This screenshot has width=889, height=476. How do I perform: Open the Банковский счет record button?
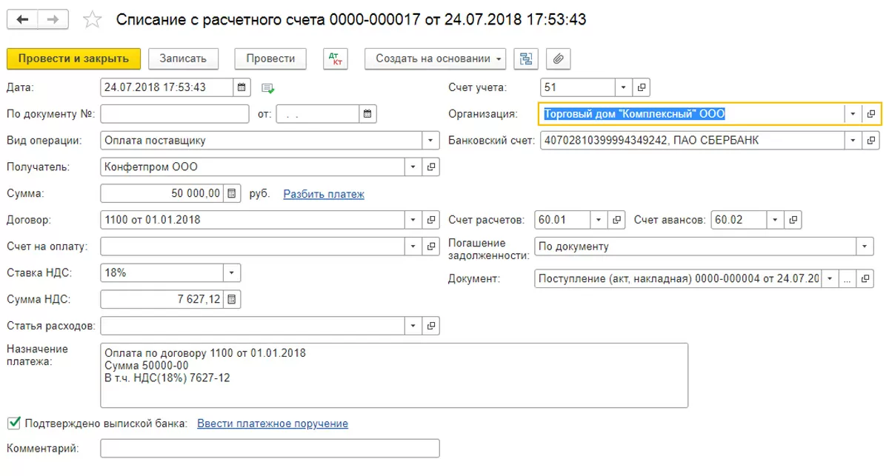tap(872, 141)
